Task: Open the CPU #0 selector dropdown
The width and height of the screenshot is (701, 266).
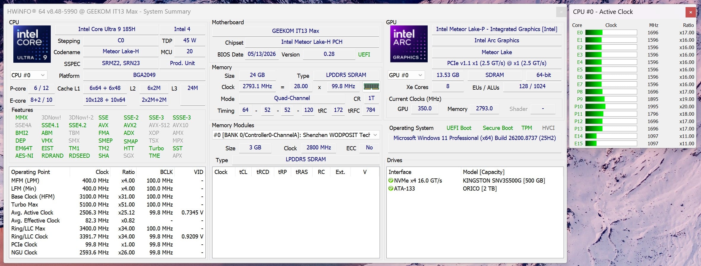Action: [x=28, y=75]
